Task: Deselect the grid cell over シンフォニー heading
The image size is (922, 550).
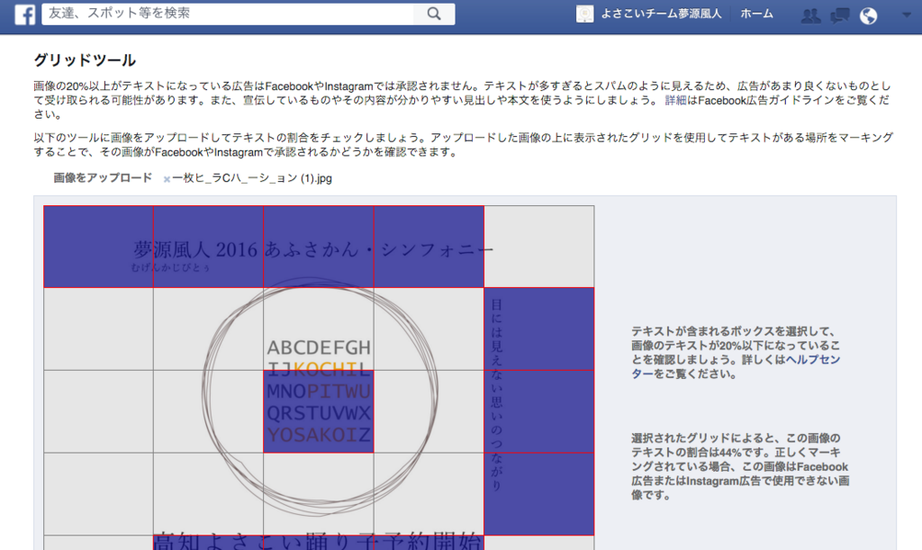Action: coord(429,247)
